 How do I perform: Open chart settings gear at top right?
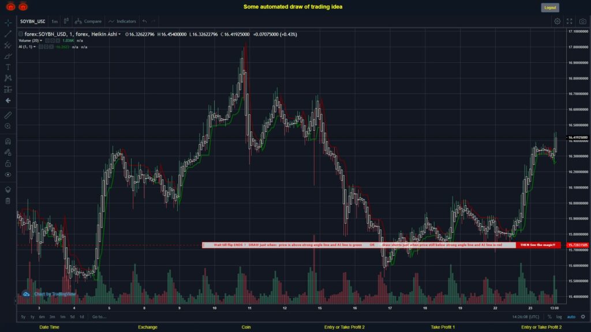[557, 21]
